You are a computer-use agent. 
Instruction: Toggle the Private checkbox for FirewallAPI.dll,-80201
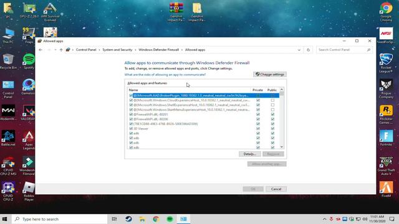(x=258, y=114)
